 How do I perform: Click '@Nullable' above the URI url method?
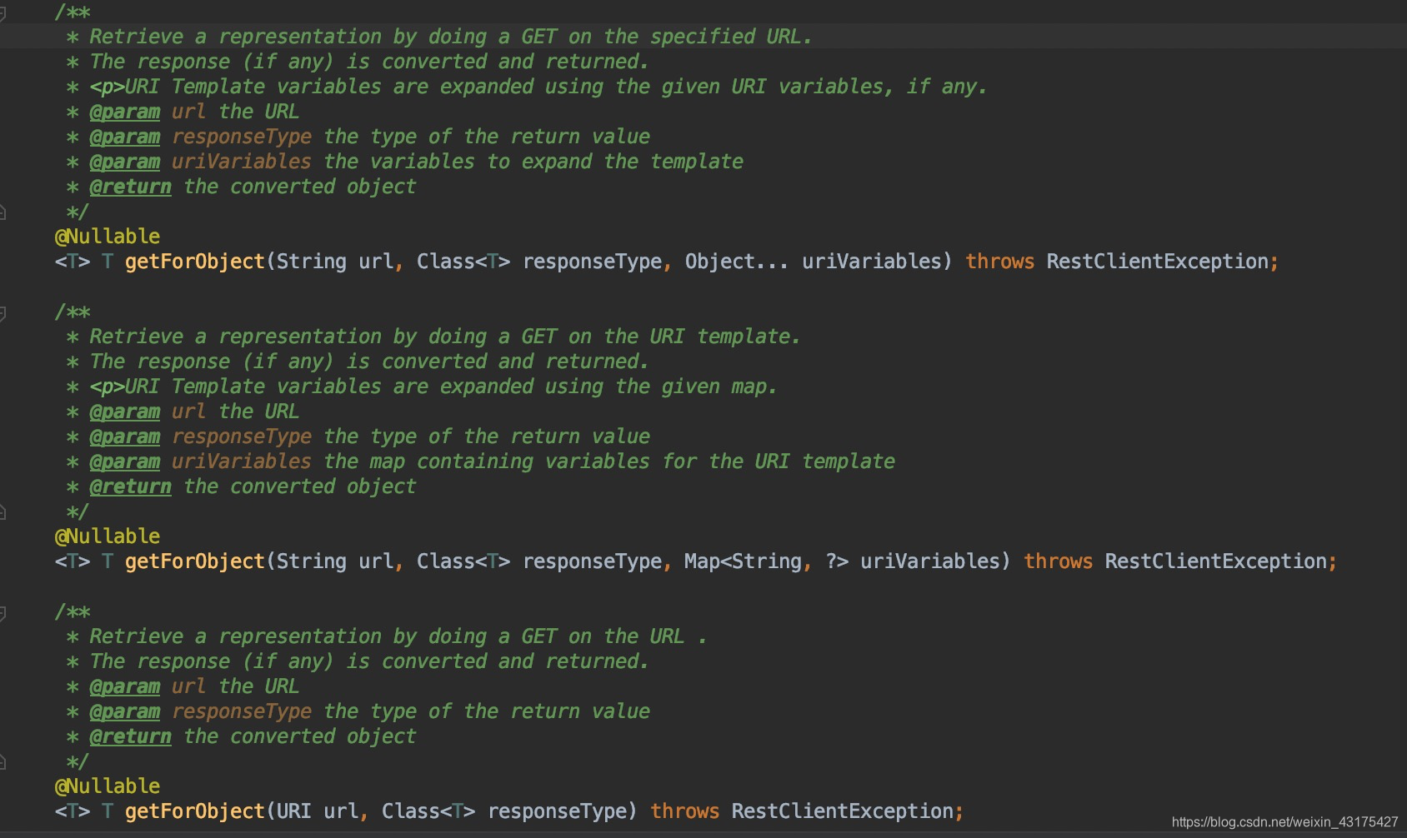pyautogui.click(x=108, y=786)
